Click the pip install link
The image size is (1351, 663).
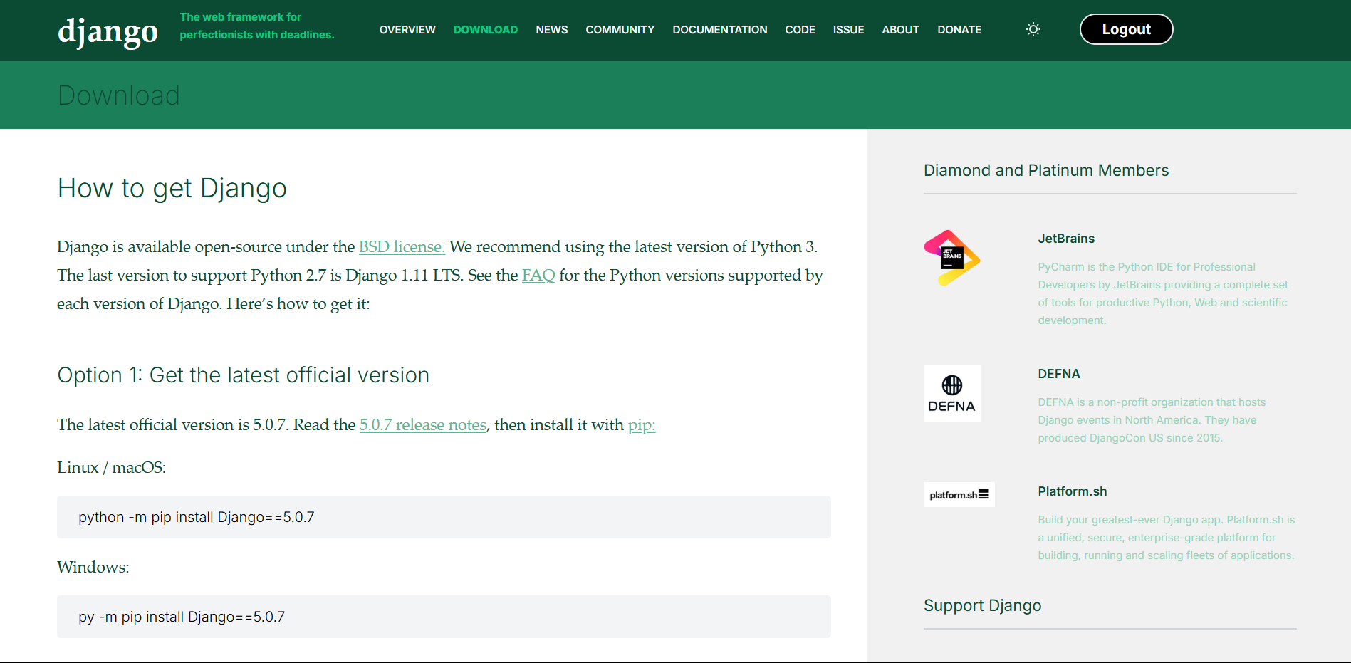point(640,424)
